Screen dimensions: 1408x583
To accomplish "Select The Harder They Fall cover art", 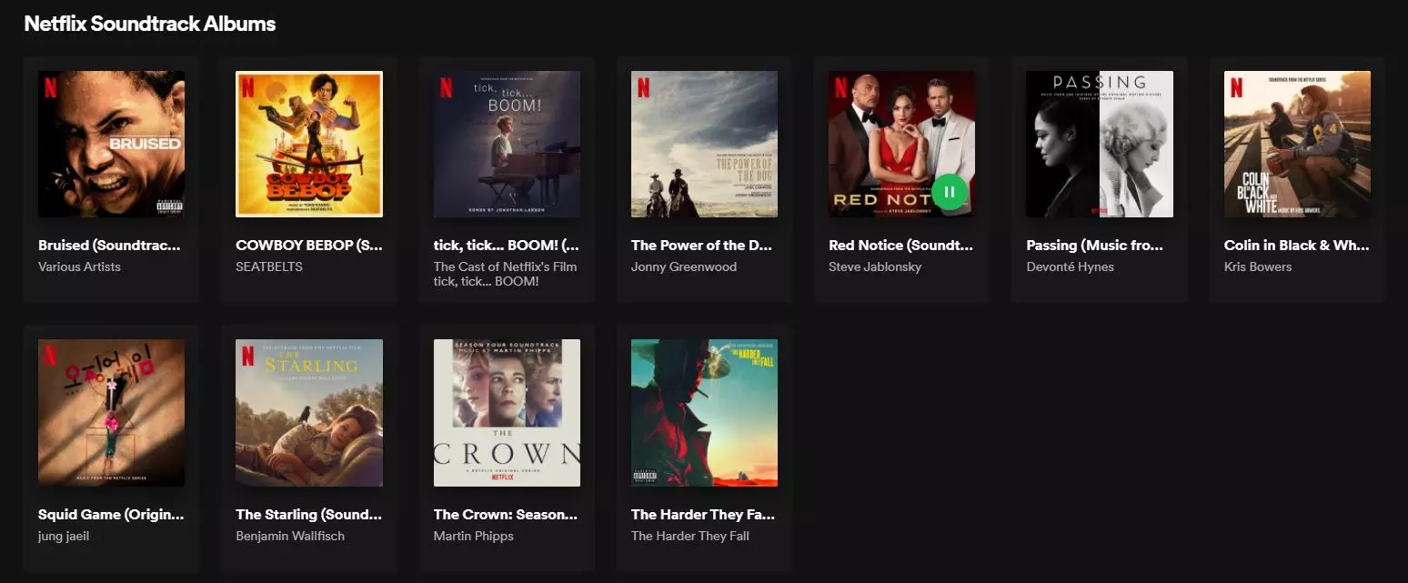I will point(704,413).
